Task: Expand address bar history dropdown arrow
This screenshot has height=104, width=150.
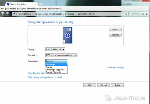Action: (x=122, y=14)
